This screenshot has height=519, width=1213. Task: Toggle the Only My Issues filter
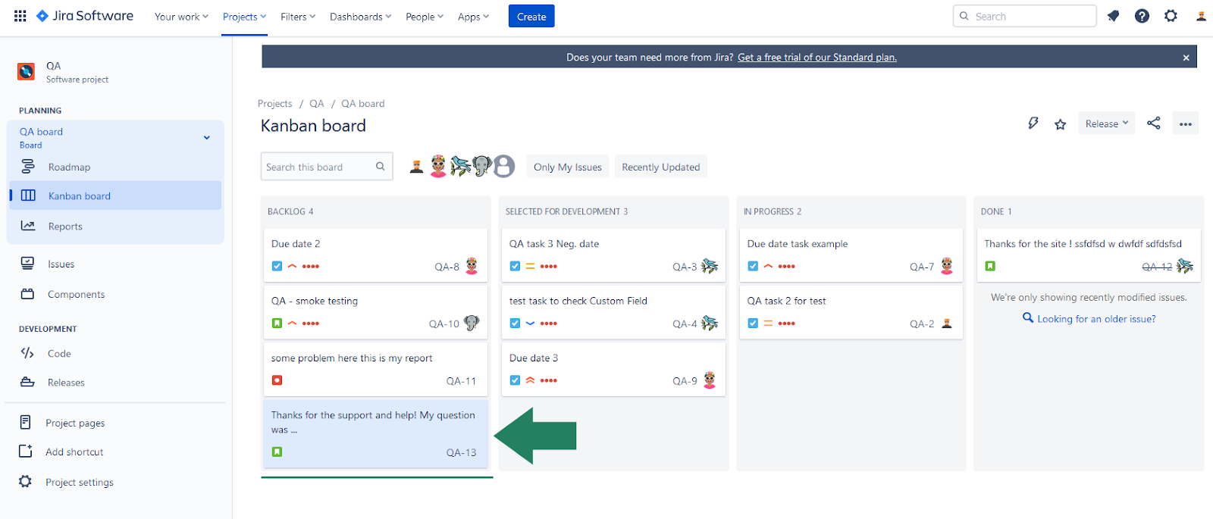click(567, 167)
